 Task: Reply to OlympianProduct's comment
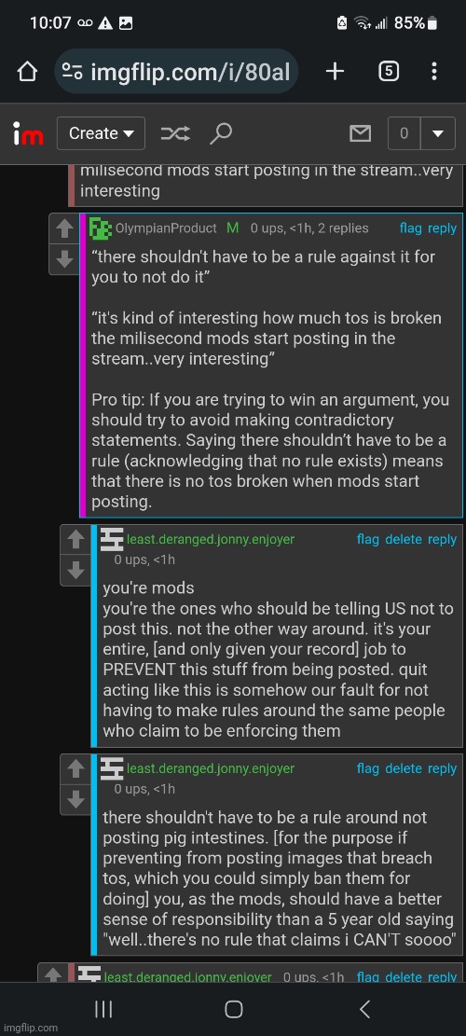(x=443, y=228)
